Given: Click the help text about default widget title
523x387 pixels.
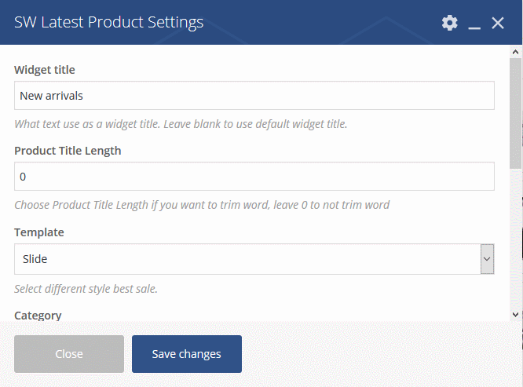Looking at the screenshot, I should coord(181,124).
